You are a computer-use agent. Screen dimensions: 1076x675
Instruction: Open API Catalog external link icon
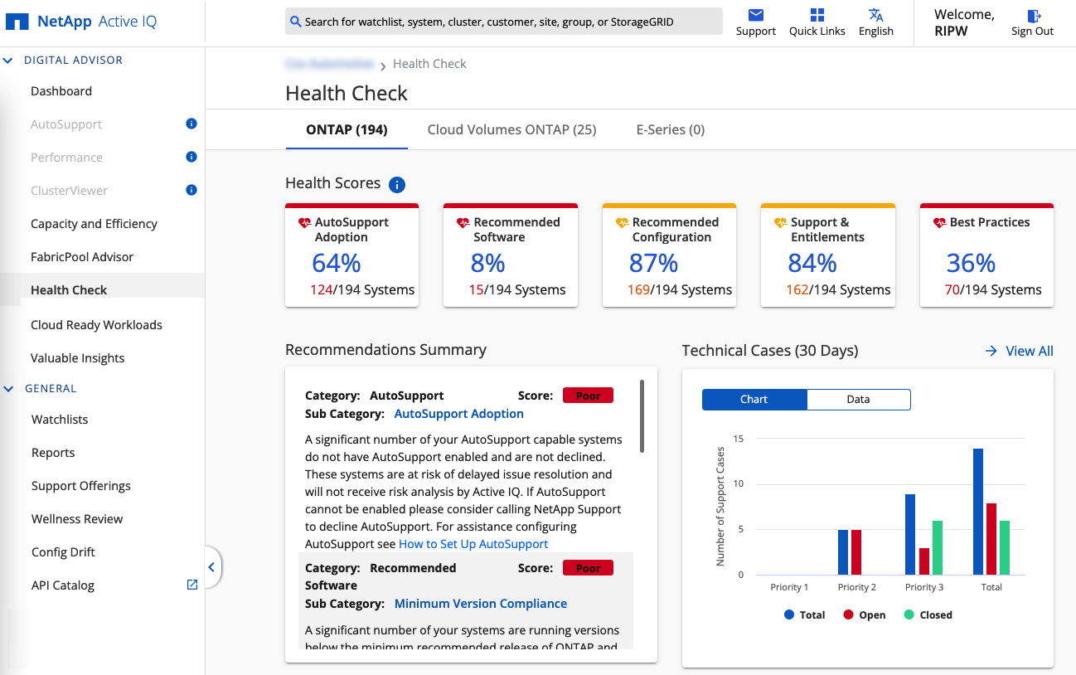(192, 585)
